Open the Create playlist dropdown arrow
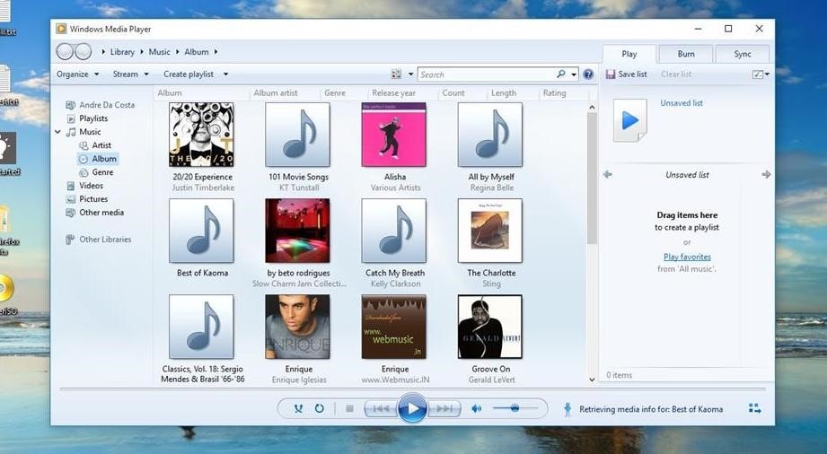 click(225, 74)
